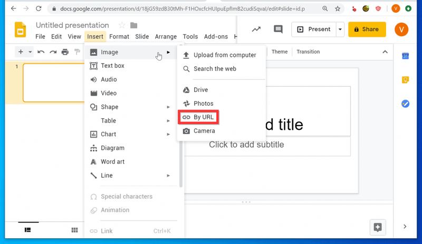422x244 pixels.
Task: Open the Tools menu
Action: coord(190,36)
